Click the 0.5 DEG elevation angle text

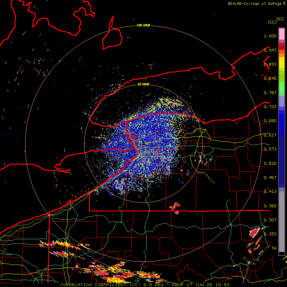click(153, 285)
